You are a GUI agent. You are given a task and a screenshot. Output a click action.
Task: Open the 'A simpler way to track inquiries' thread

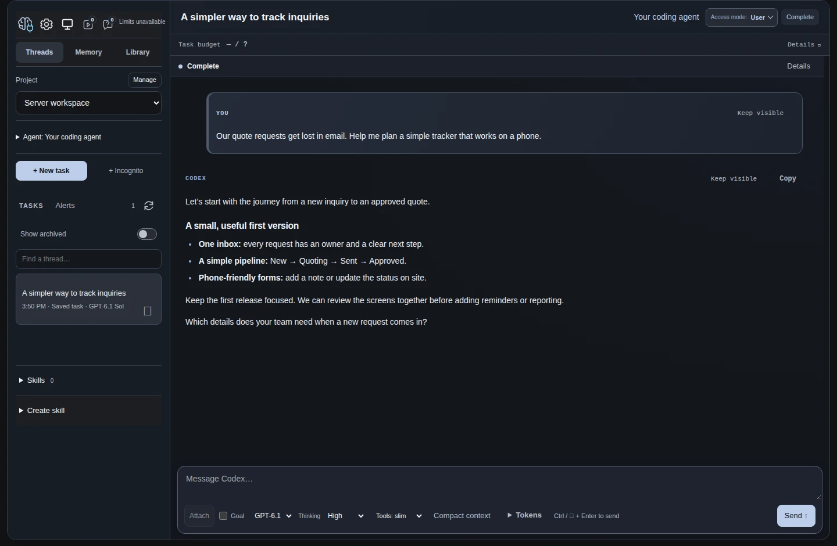(x=88, y=299)
